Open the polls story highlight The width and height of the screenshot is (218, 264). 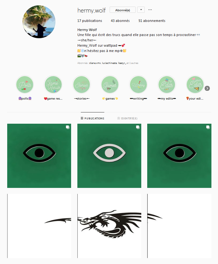click(25, 85)
